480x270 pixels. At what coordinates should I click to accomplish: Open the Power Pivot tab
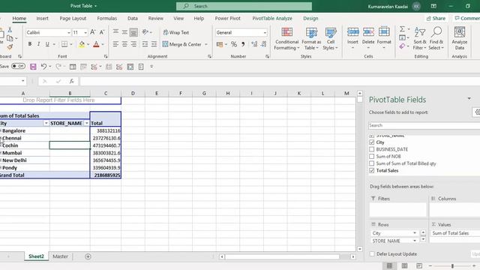[227, 18]
